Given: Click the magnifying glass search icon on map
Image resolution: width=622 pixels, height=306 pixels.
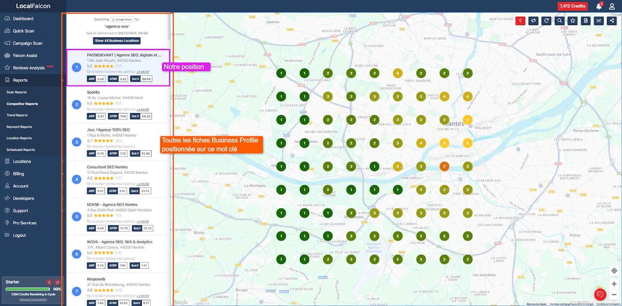Looking at the screenshot, I should (559, 21).
